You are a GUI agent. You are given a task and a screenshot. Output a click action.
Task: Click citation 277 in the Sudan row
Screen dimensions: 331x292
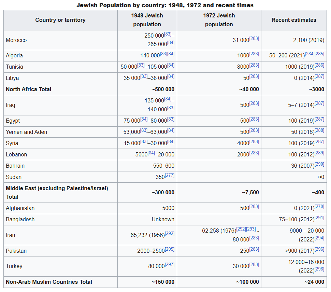coord(170,176)
